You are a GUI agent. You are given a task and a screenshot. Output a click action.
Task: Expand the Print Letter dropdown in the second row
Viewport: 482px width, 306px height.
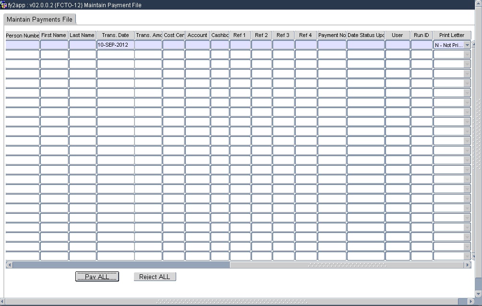[x=466, y=54]
